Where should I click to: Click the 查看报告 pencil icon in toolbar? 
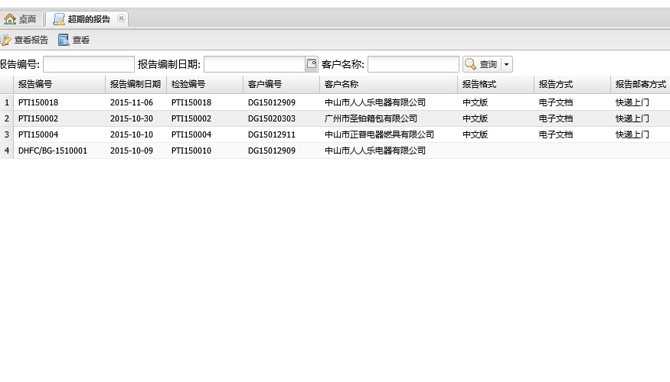coord(5,40)
